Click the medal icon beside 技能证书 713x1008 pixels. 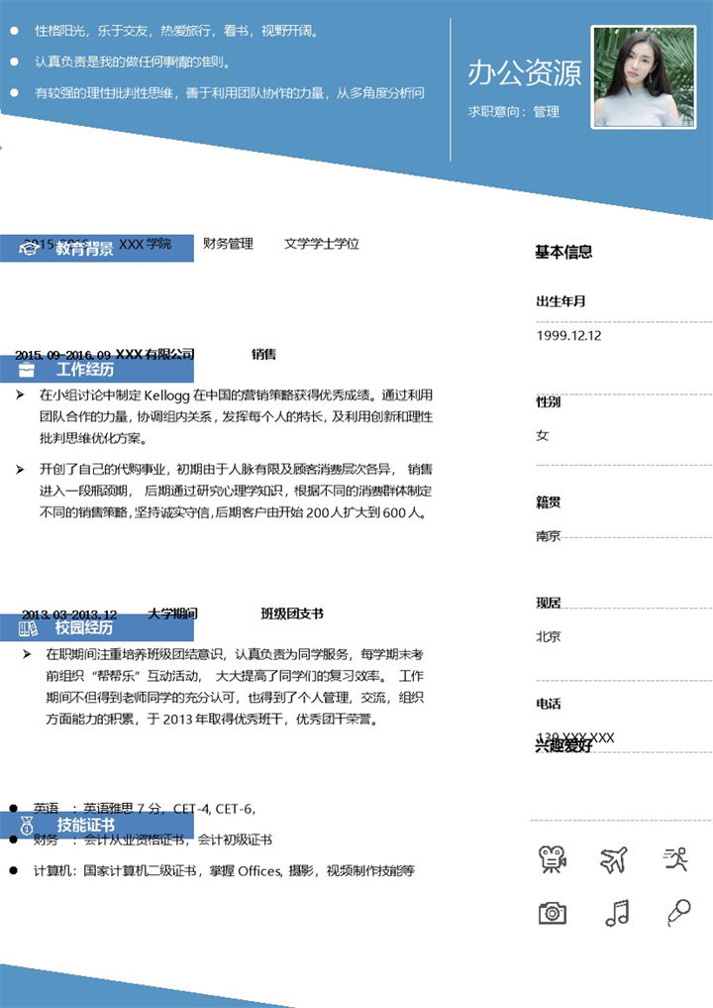(27, 826)
